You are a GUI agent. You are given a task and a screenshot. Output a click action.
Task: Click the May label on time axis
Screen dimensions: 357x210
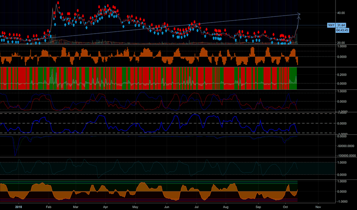pyautogui.click(x=135, y=207)
